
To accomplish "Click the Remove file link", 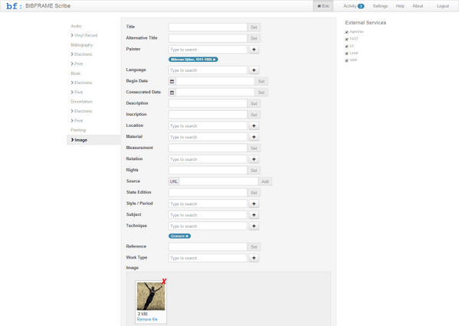I will point(147,319).
